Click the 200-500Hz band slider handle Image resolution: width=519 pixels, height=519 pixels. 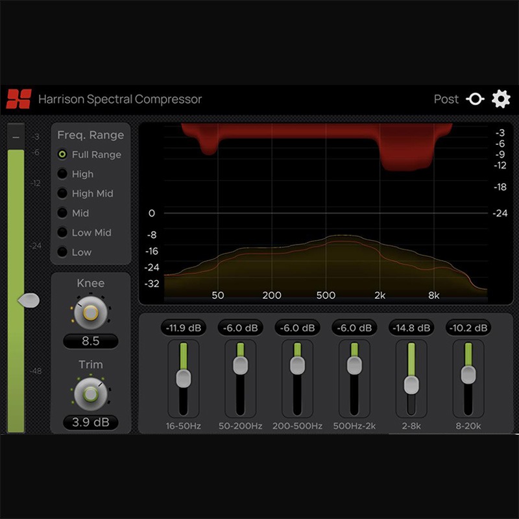click(297, 365)
